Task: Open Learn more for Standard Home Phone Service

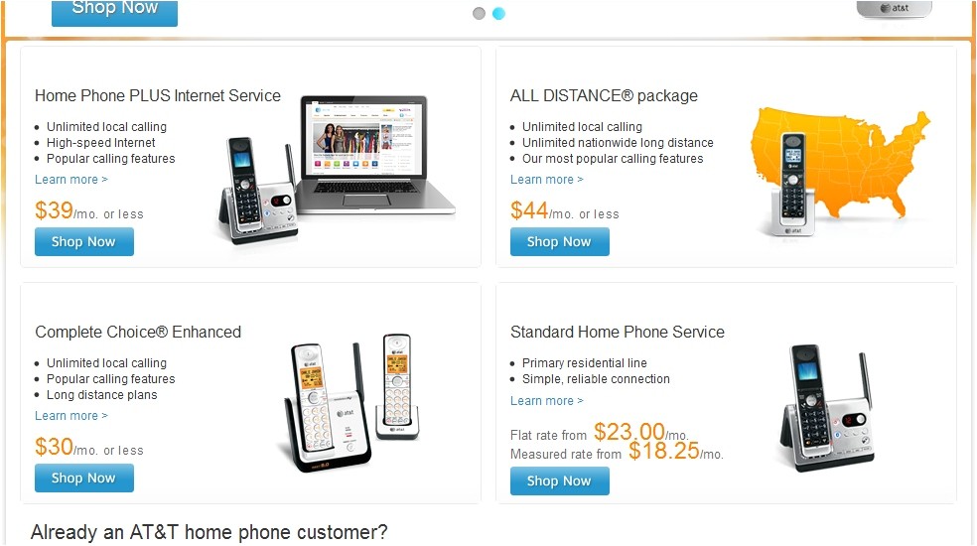Action: [547, 401]
